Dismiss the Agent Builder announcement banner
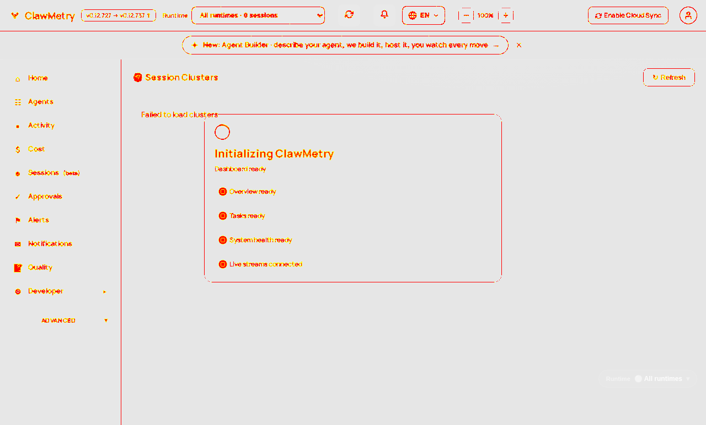Image resolution: width=706 pixels, height=425 pixels. pos(519,45)
